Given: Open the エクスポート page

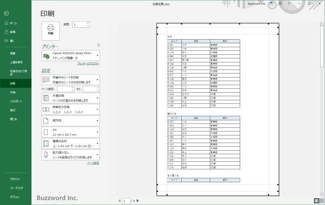Looking at the screenshot, I should [x=16, y=101].
